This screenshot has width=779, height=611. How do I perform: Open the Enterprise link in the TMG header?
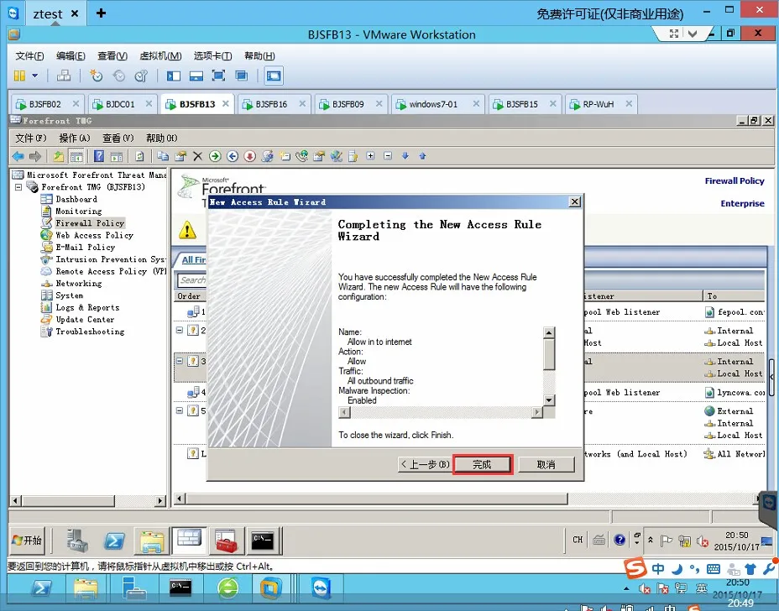[x=742, y=203]
